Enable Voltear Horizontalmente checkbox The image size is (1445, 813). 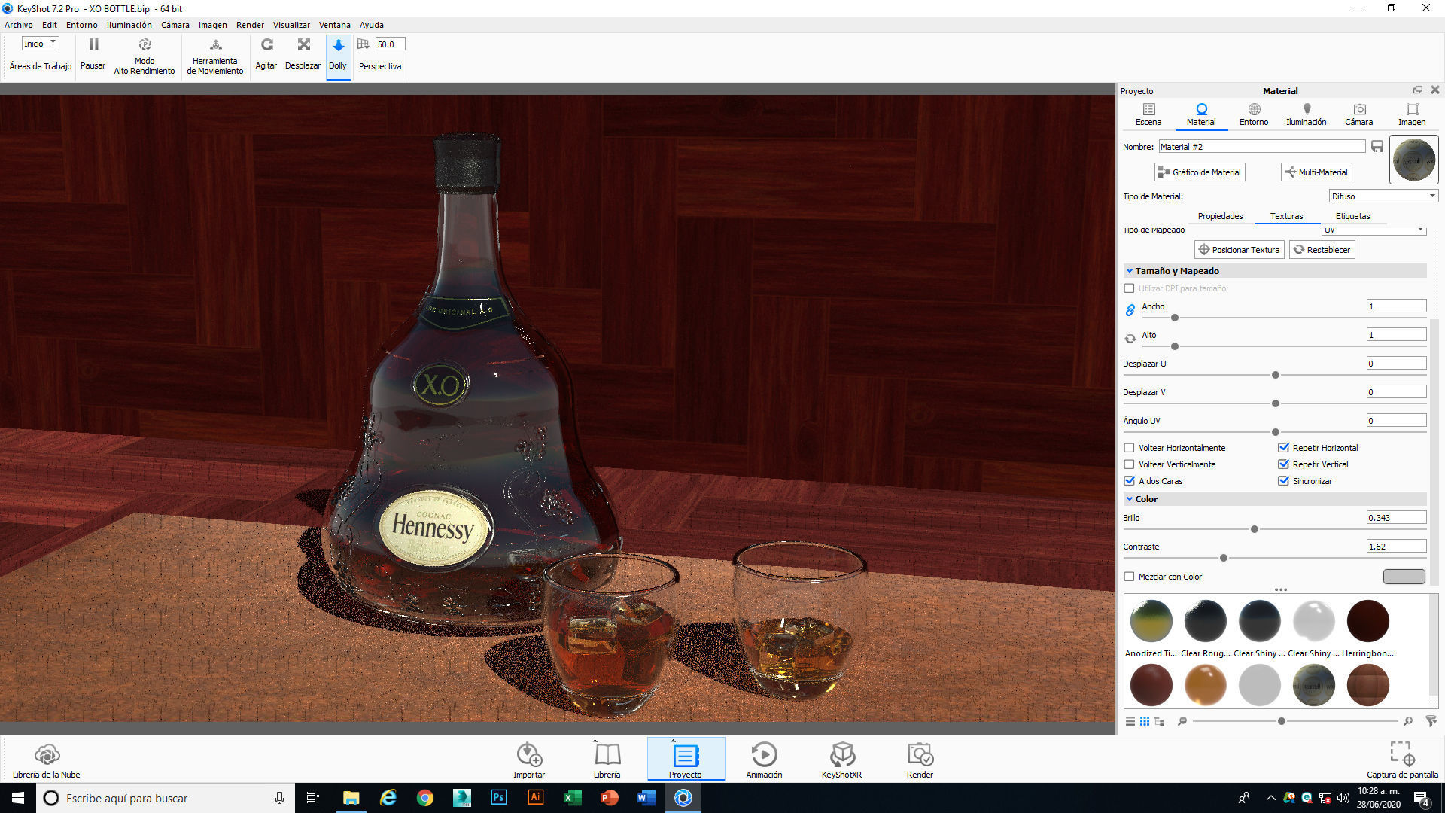[1129, 448]
